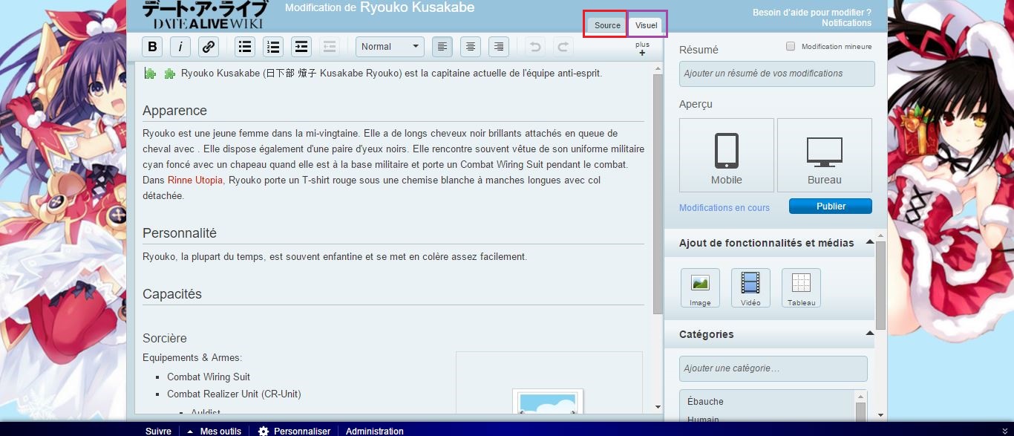Viewport: 1014px width, 436px height.
Task: Align text to the right
Action: (x=499, y=47)
